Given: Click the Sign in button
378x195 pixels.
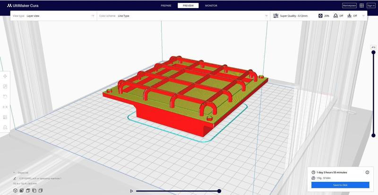Looking at the screenshot, I should coord(371,6).
